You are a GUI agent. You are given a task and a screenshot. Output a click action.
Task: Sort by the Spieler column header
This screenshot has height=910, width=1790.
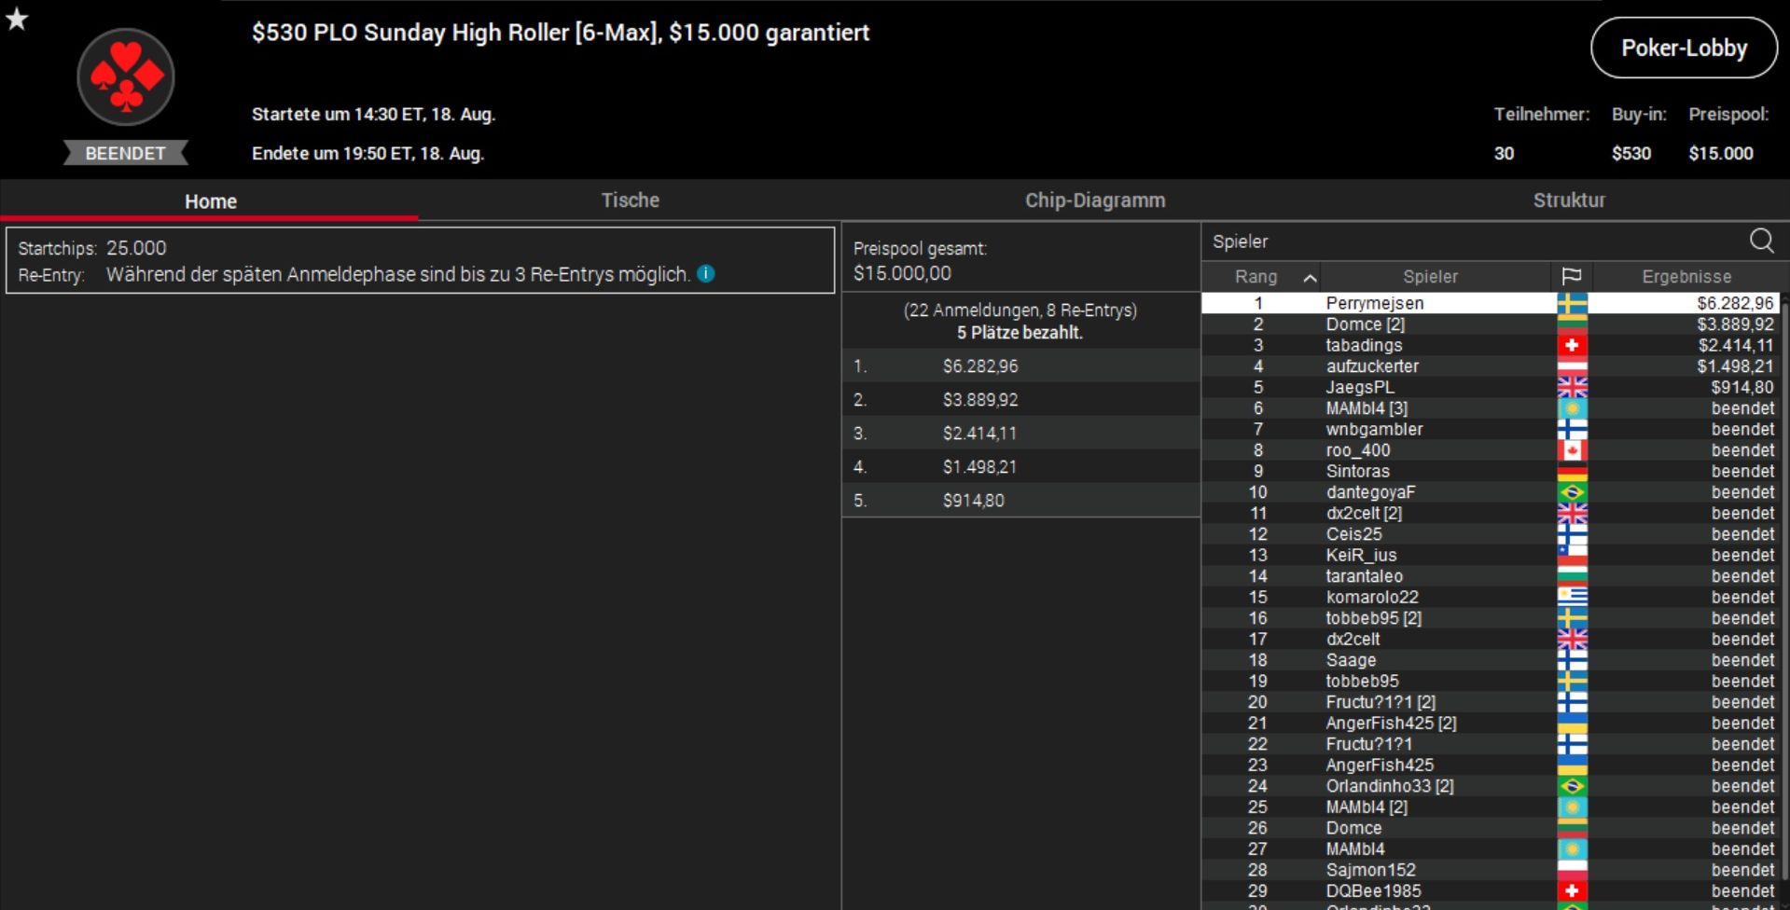coord(1430,277)
